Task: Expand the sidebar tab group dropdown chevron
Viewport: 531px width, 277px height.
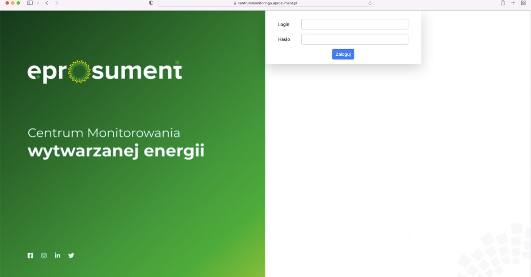Action: pos(38,3)
